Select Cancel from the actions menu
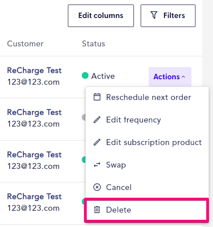 tap(147, 187)
